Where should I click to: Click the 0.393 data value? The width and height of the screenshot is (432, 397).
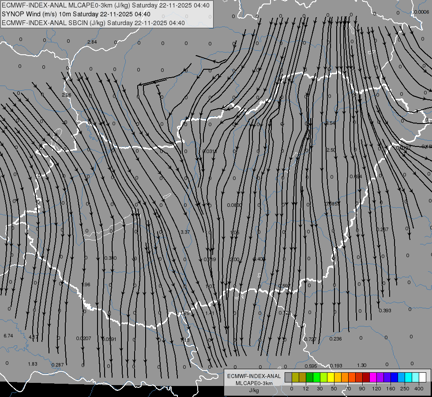385,311
